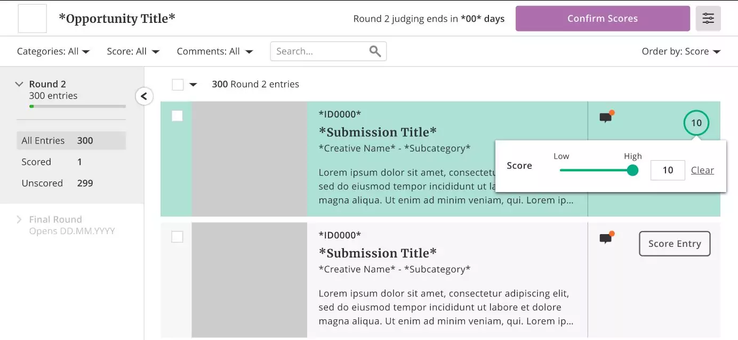Click the Clear link in score popup
Screen dimensions: 738x340
click(x=702, y=170)
